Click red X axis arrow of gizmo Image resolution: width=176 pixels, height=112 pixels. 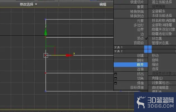(x=69, y=55)
